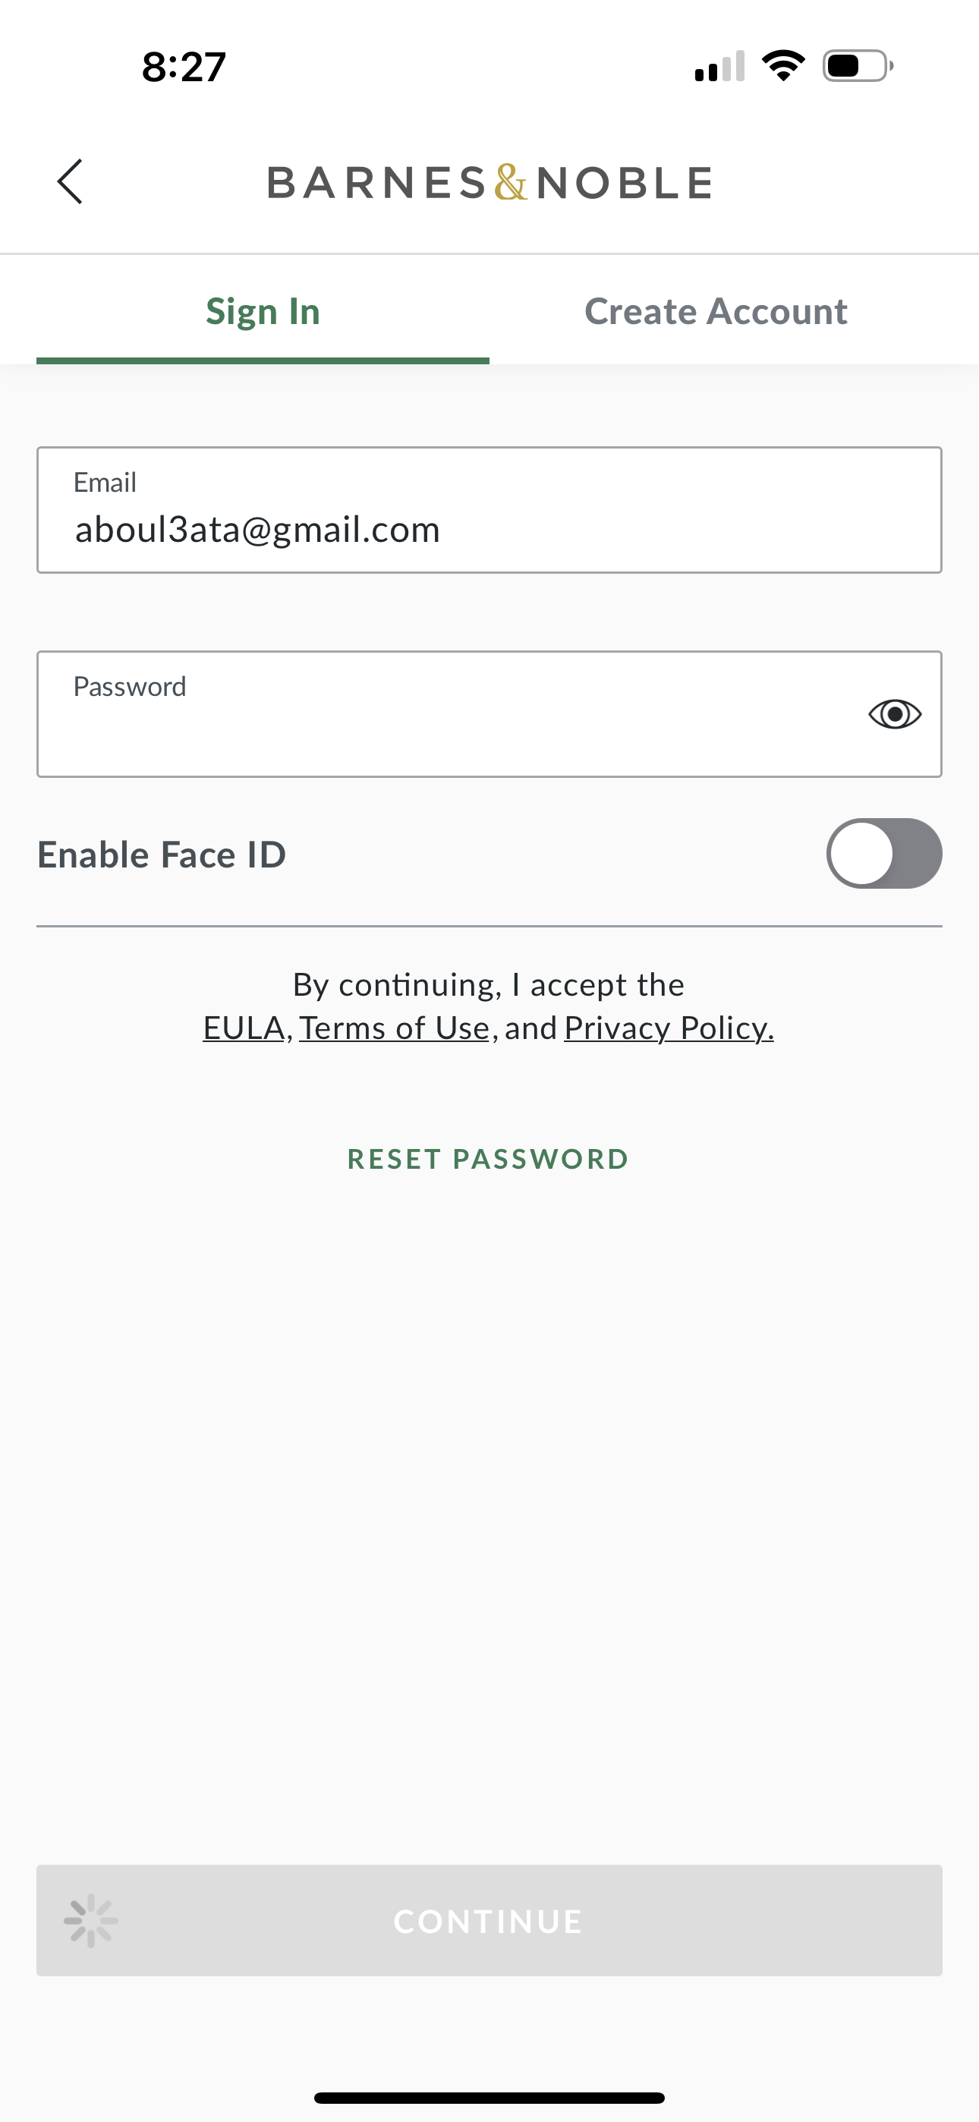
Task: Show password using the eye icon
Action: click(x=894, y=713)
